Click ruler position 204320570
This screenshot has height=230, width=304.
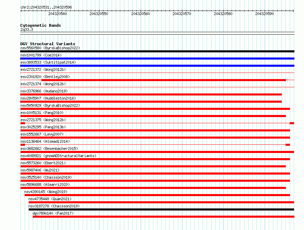tap(182, 14)
